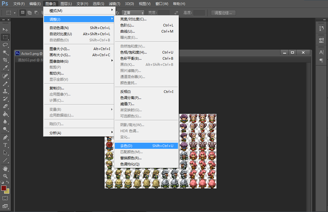328x212 pixels.
Task: Select the Lasso tool
Action: point(5,45)
